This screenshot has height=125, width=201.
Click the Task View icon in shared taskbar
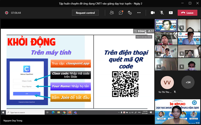point(48,112)
